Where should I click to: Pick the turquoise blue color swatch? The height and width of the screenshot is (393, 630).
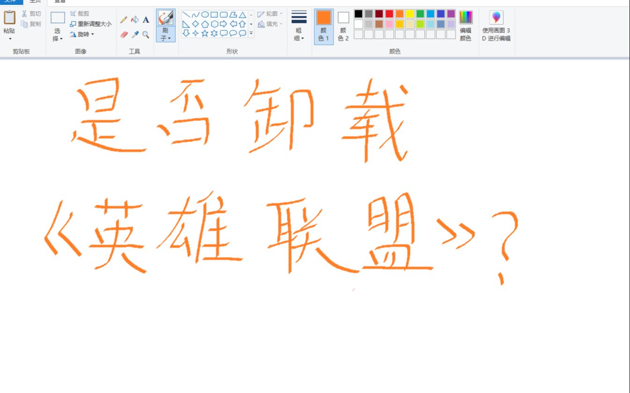430,14
